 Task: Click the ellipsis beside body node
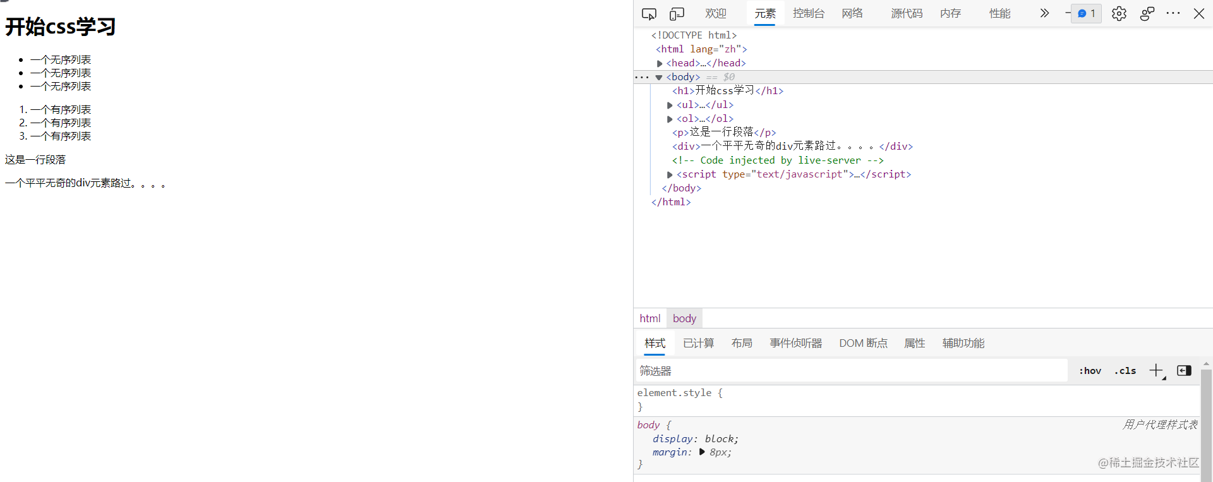642,77
